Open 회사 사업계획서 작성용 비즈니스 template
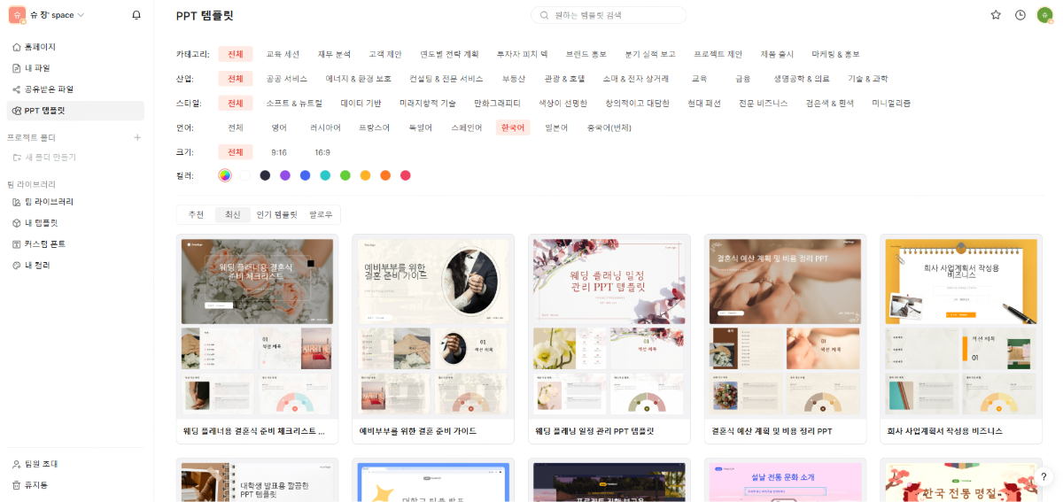The width and height of the screenshot is (1063, 502). (961, 339)
